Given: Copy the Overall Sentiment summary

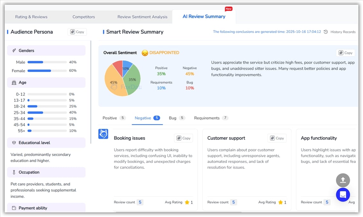Looking at the screenshot, I should tap(345, 53).
